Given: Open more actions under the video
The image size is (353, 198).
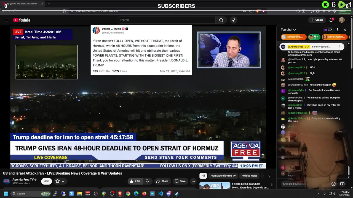Looking at the screenshot, I should [x=193, y=181].
